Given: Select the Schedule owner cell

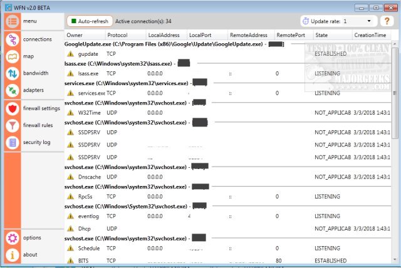Looking at the screenshot, I should (89, 248).
